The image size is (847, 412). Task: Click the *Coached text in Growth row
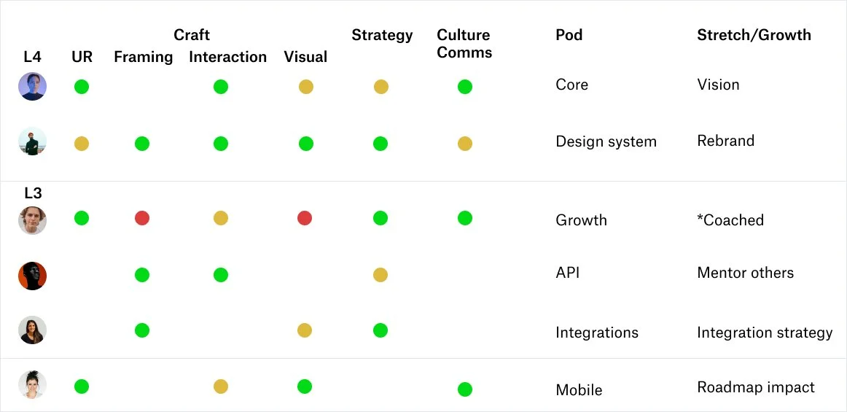[x=730, y=220]
